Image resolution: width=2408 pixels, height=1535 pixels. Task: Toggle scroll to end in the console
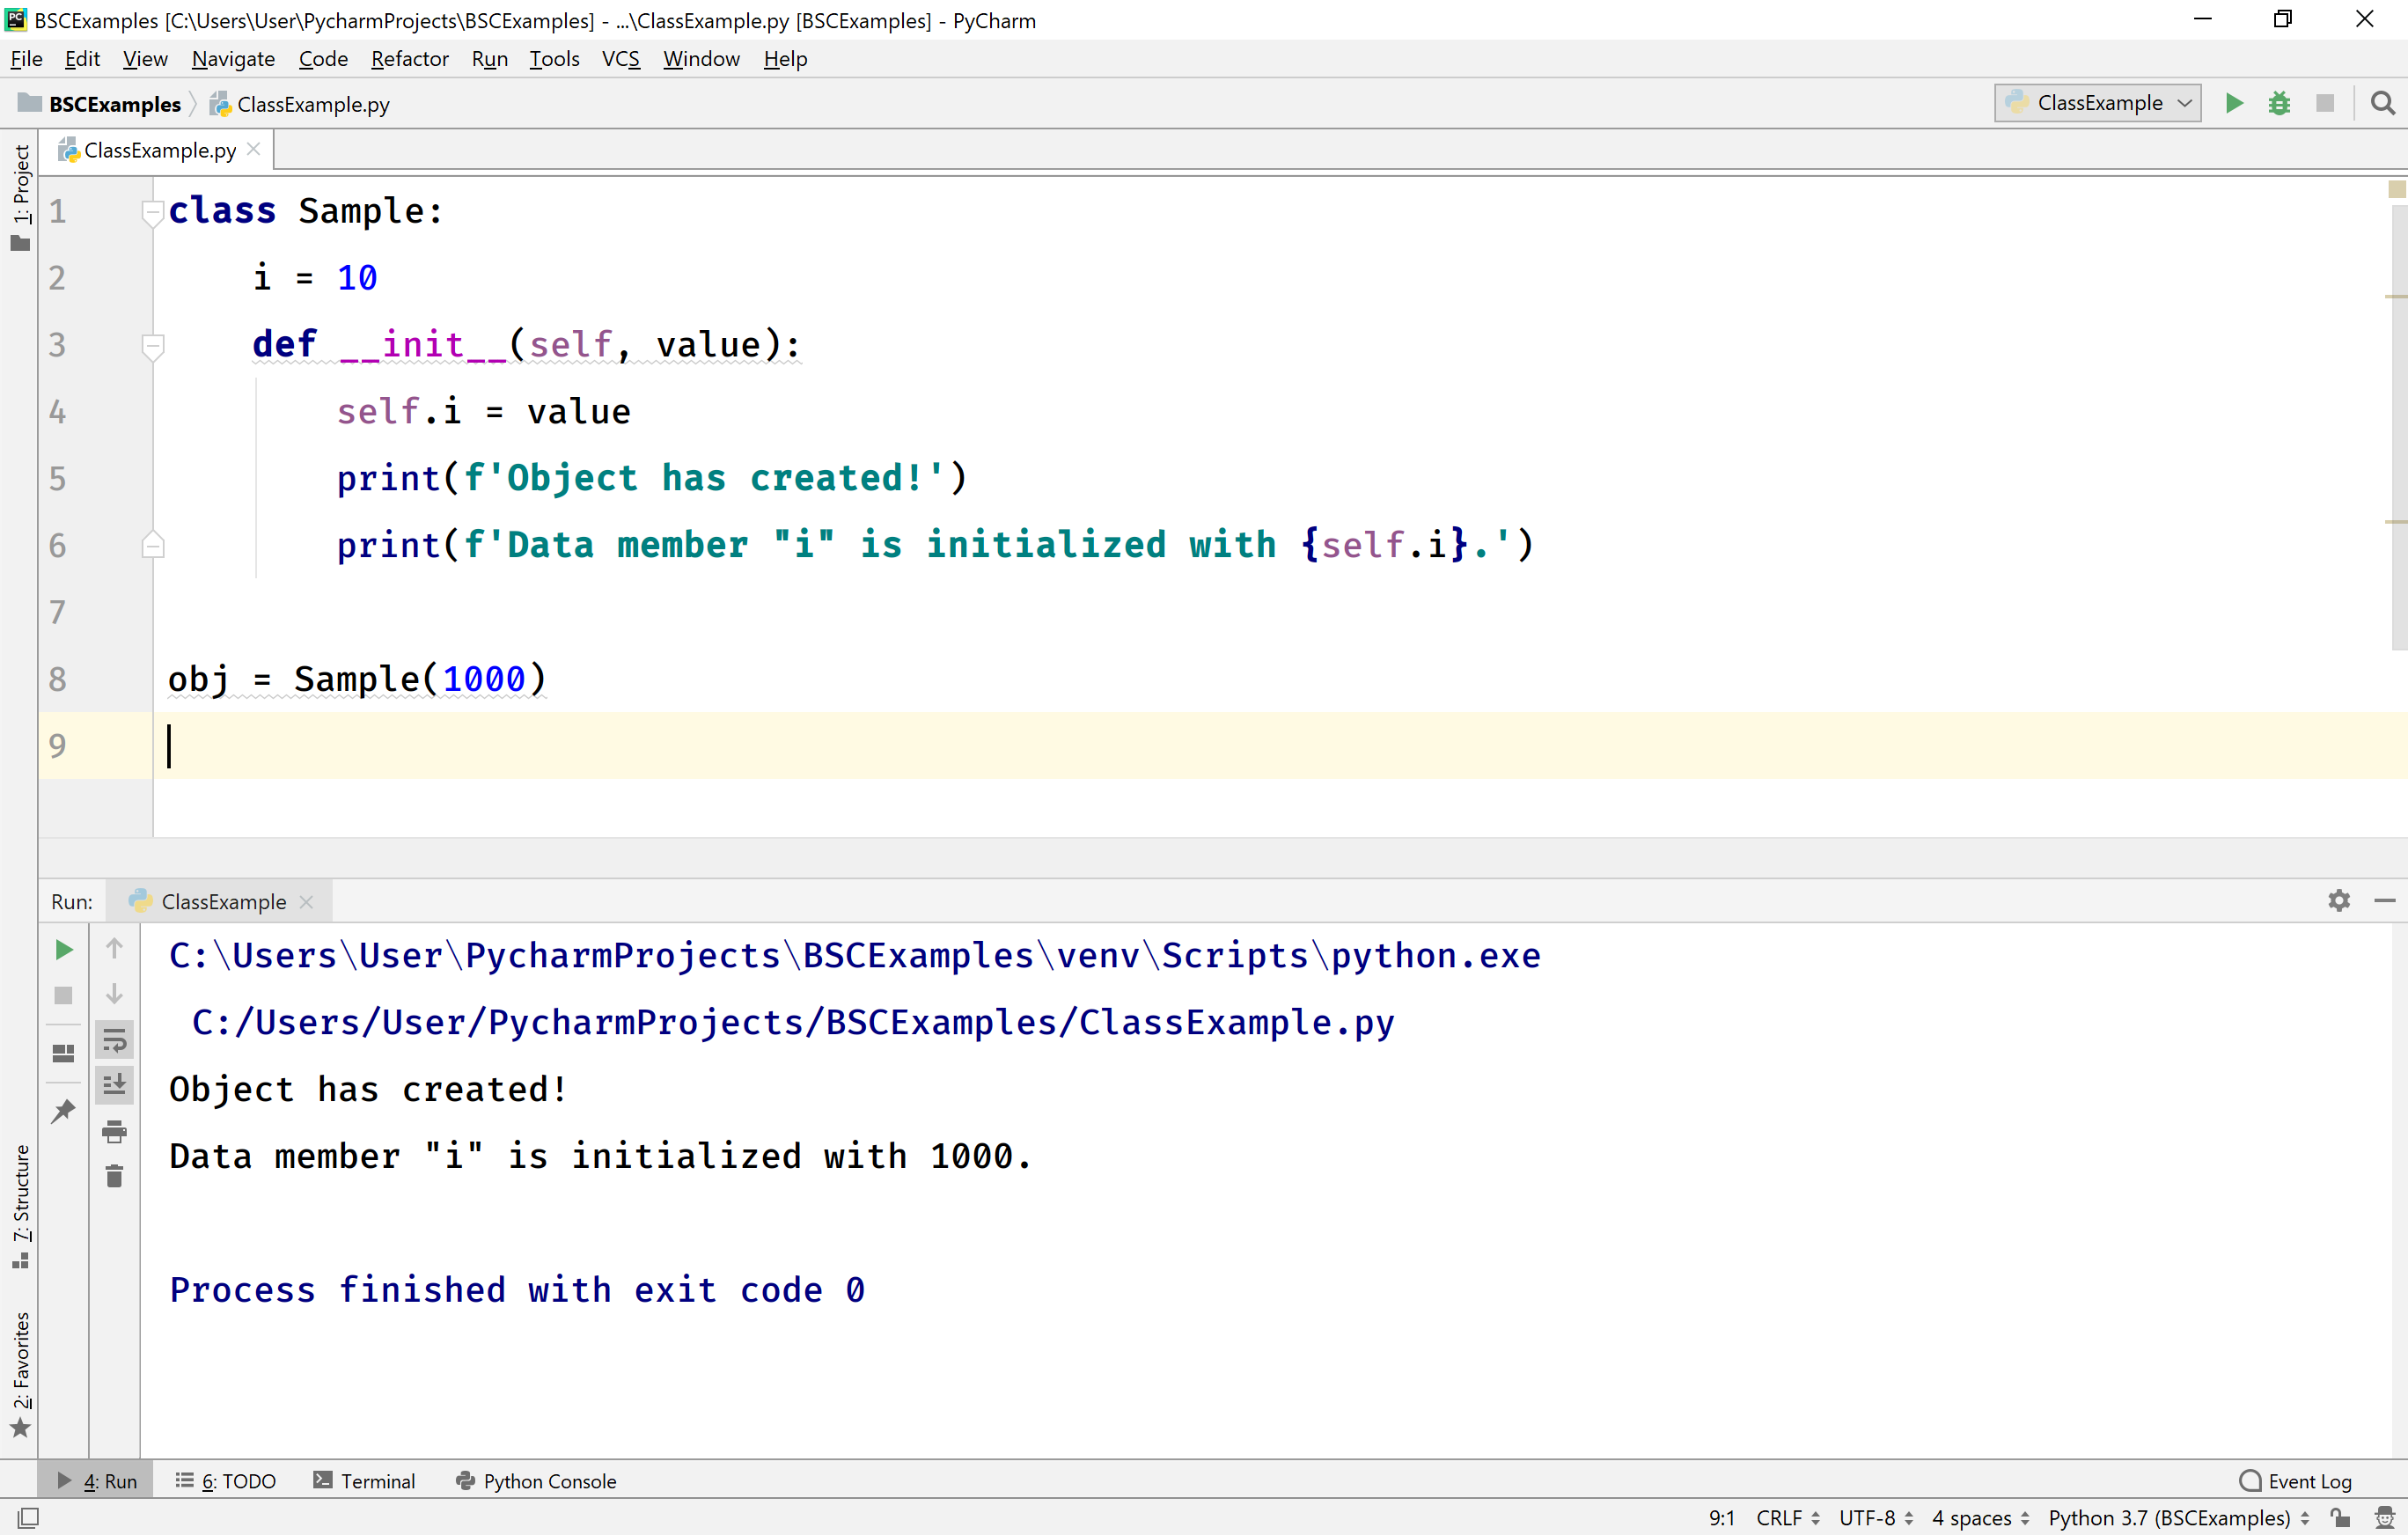point(114,1084)
